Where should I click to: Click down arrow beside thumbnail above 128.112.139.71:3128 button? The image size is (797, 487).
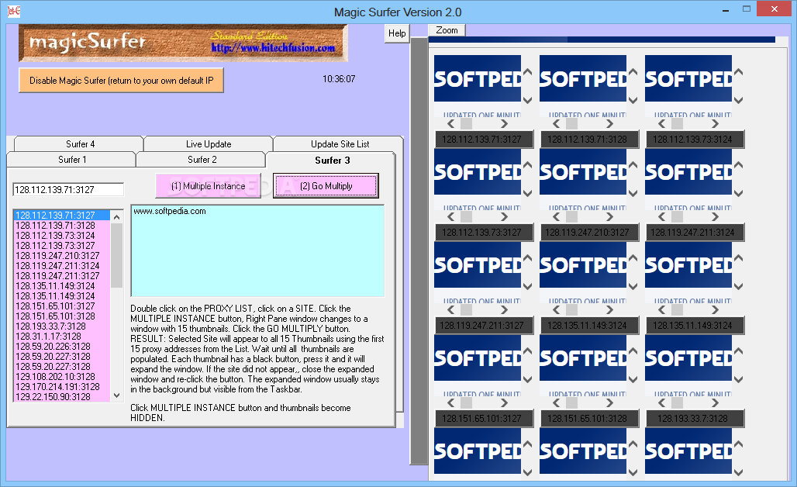pyautogui.click(x=633, y=100)
